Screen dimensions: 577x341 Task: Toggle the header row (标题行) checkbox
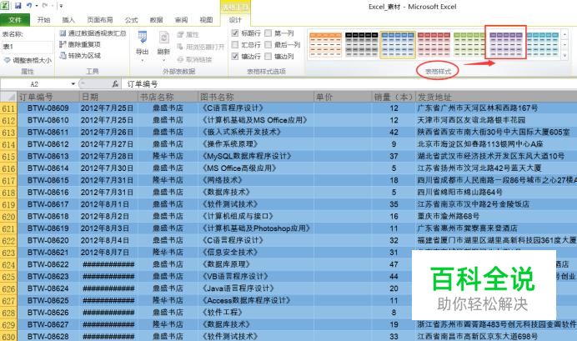pos(235,33)
